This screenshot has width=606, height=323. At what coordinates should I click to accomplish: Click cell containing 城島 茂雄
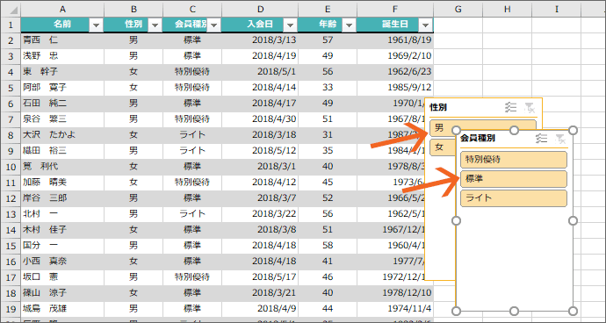[x=62, y=309]
